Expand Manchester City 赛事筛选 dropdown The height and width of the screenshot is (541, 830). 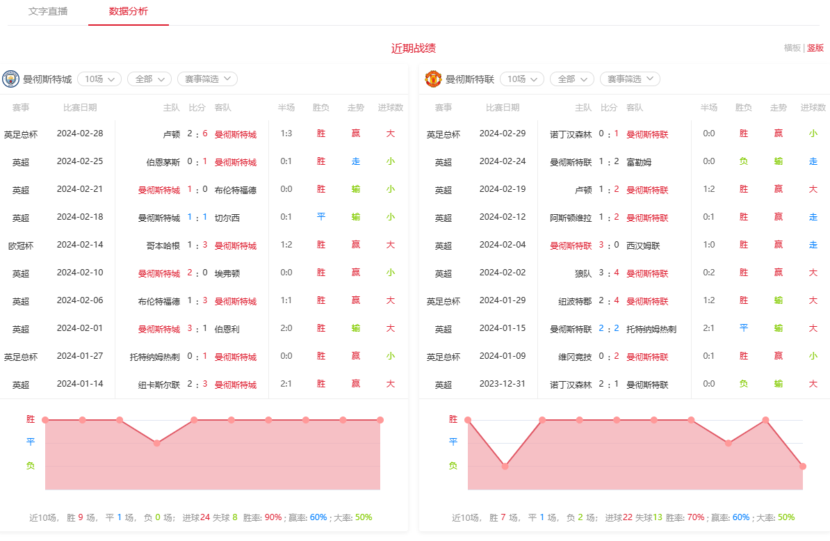207,79
